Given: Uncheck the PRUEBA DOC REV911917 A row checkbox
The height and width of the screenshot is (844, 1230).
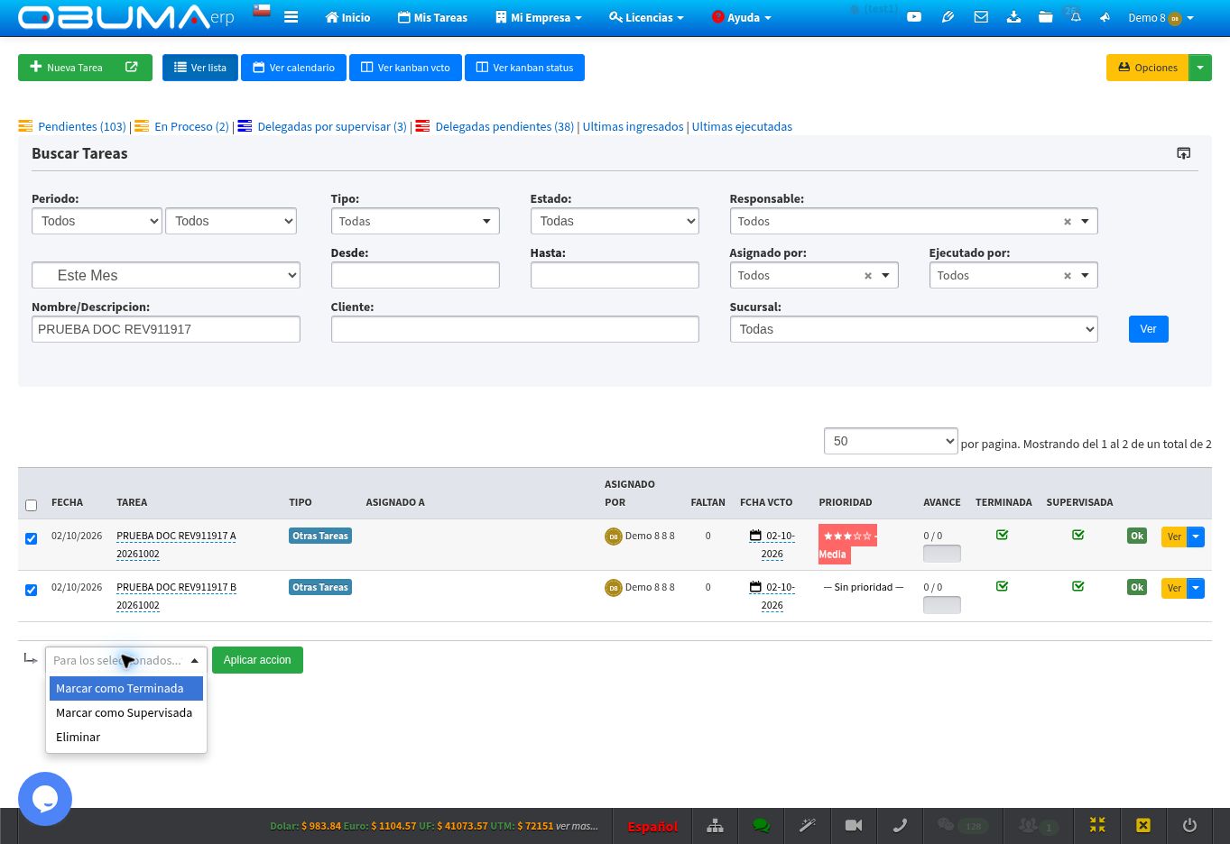Looking at the screenshot, I should coord(32,538).
